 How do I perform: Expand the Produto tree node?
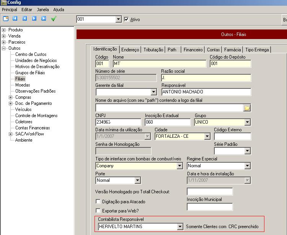[x=3, y=30]
